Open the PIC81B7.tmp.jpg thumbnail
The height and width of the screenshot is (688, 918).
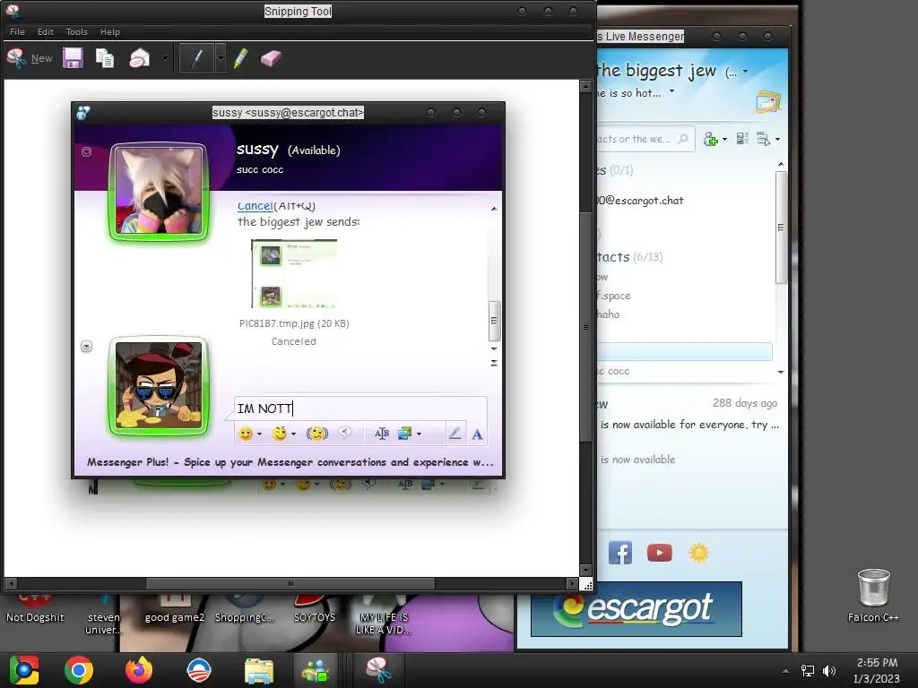(x=294, y=273)
